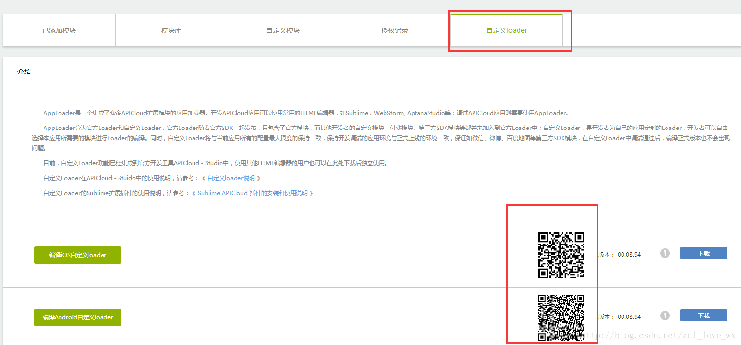This screenshot has height=345, width=741.
Task: Click the paragraph starting 目前，自定义Loader功能
Action: click(216, 163)
